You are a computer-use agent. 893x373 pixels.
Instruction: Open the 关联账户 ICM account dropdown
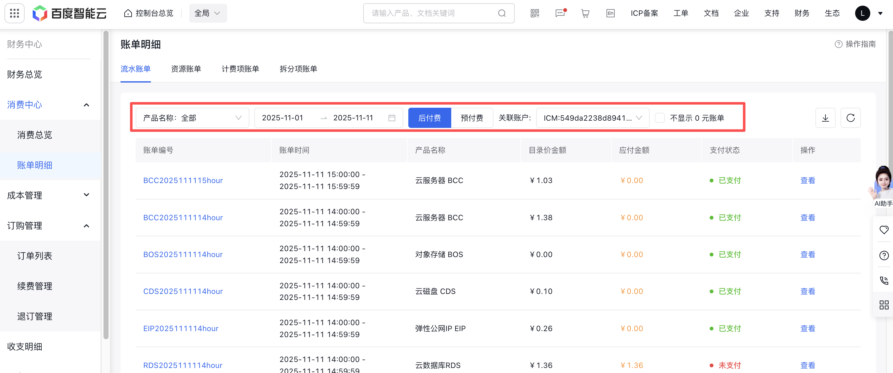593,118
